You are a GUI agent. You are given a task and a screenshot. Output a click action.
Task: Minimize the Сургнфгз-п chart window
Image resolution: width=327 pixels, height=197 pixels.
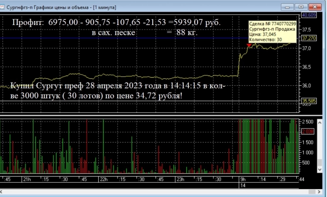287,6
